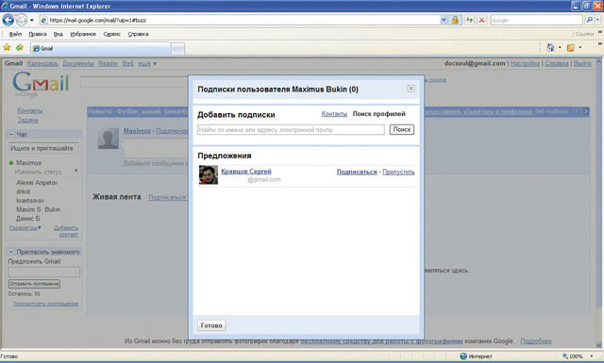Click the Выйти sign-out link

[x=582, y=63]
